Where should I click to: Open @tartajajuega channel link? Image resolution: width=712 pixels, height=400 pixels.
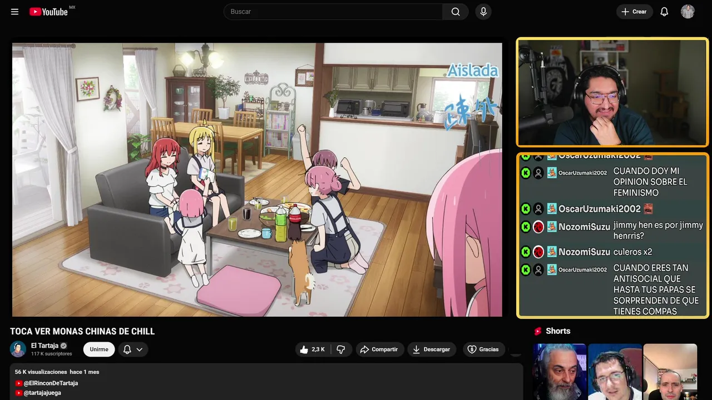pyautogui.click(x=42, y=393)
